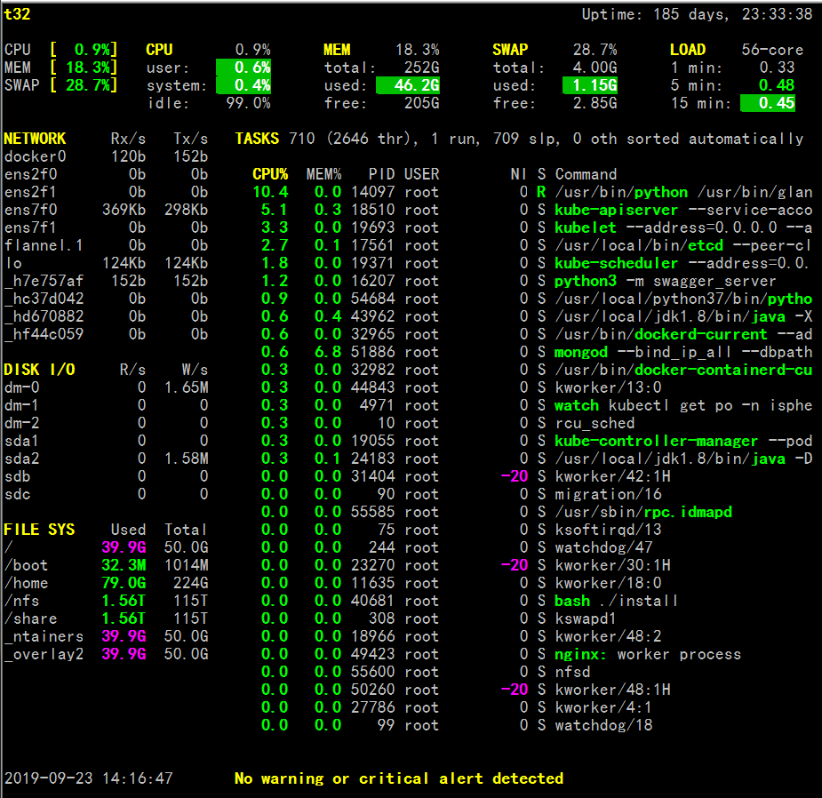Click the CPU 0.9% bracket summary
Screen dimensions: 822x798
[60, 50]
